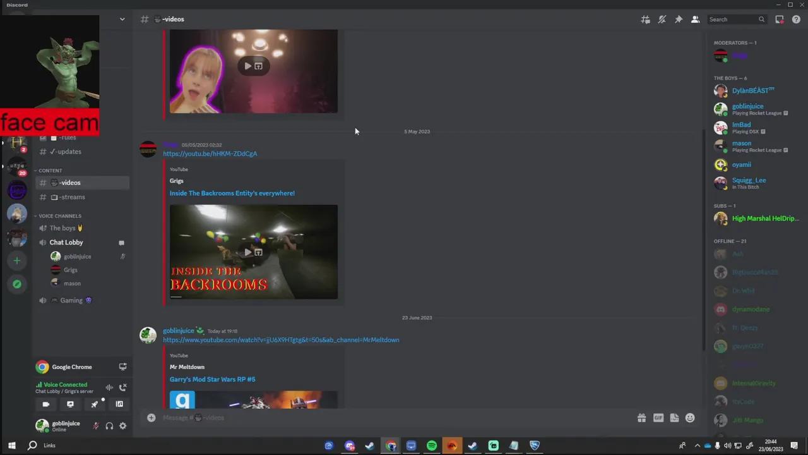Click the message input field

coord(379,418)
